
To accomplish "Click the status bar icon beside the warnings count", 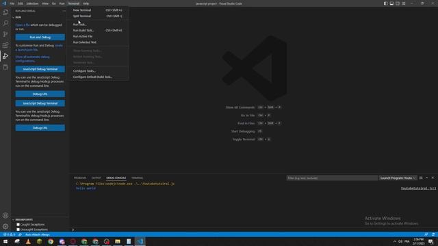I will click(20, 234).
